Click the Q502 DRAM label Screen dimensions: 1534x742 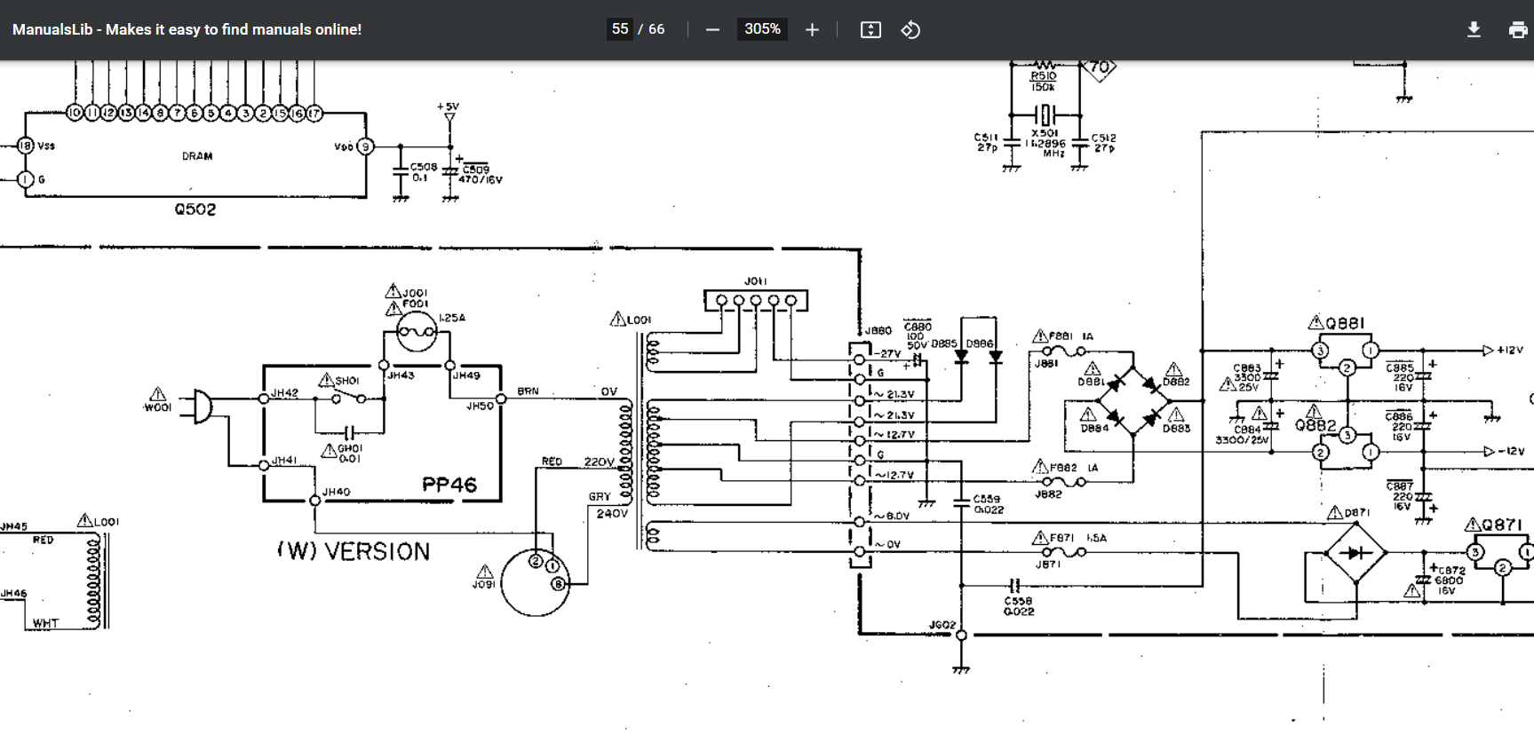(195, 209)
